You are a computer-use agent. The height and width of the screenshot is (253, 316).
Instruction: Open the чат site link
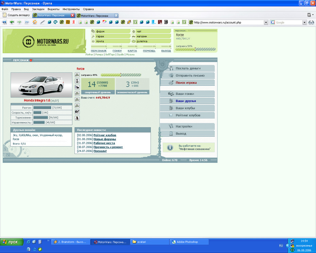coord(151,31)
